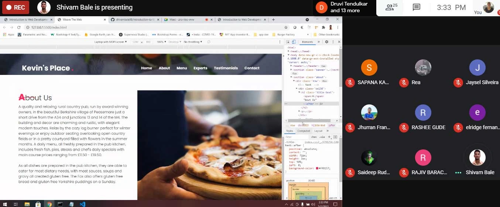Open Visual Studio Code from the taskbar
This screenshot has width=500, height=207.
tap(82, 204)
